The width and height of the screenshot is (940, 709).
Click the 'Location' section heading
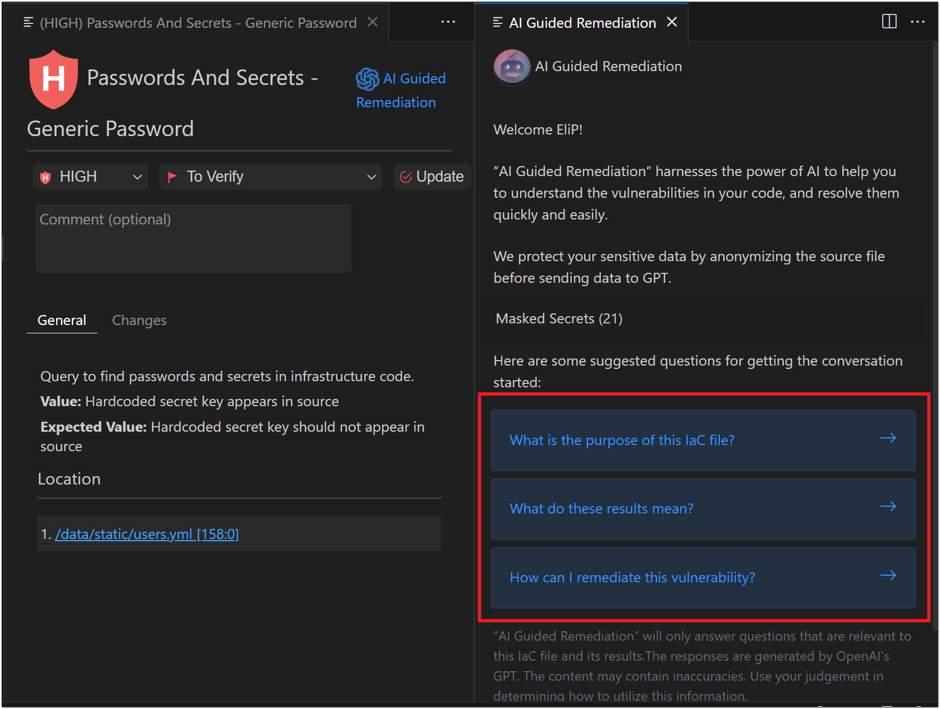69,479
